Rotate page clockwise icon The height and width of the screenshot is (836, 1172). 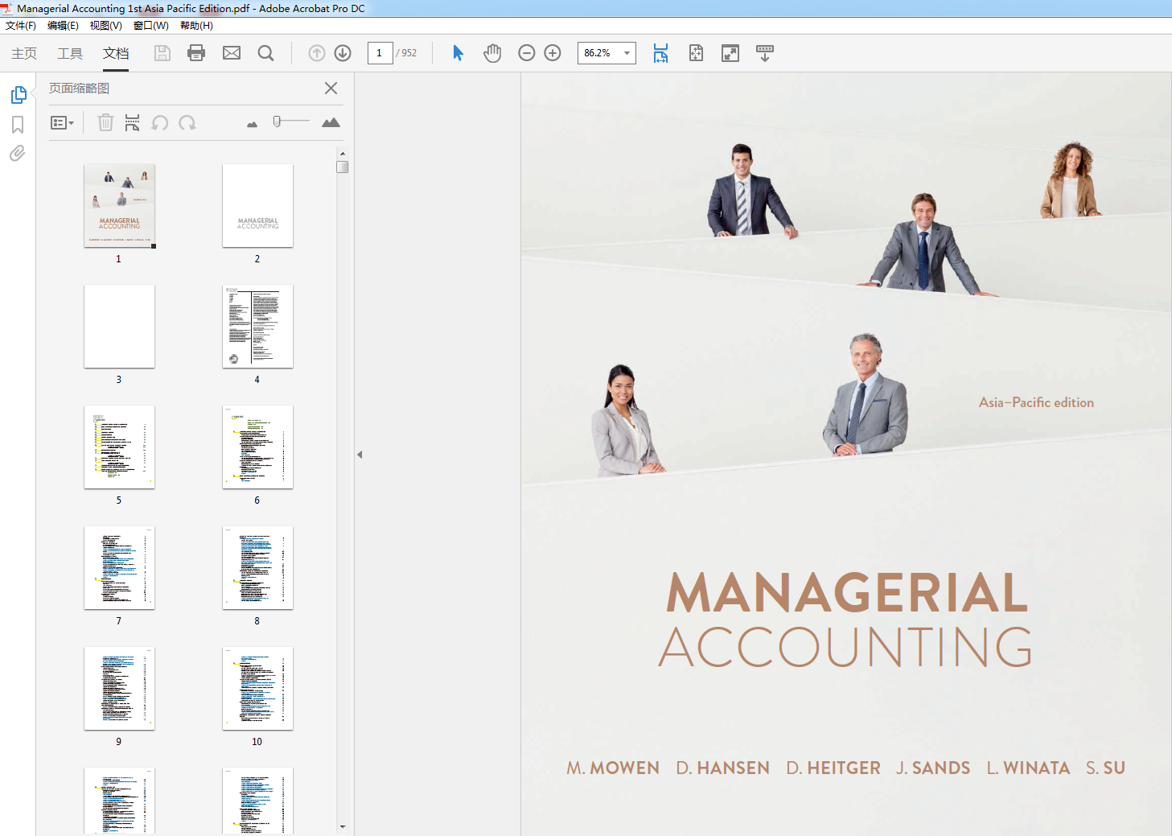(x=187, y=122)
